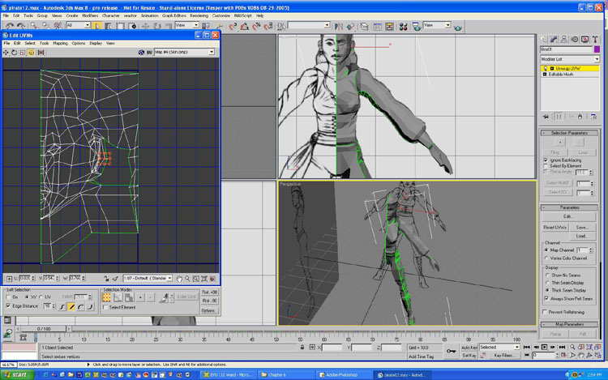Click the Mirror tool in Edit UVWs toolbar

pyautogui.click(x=40, y=52)
